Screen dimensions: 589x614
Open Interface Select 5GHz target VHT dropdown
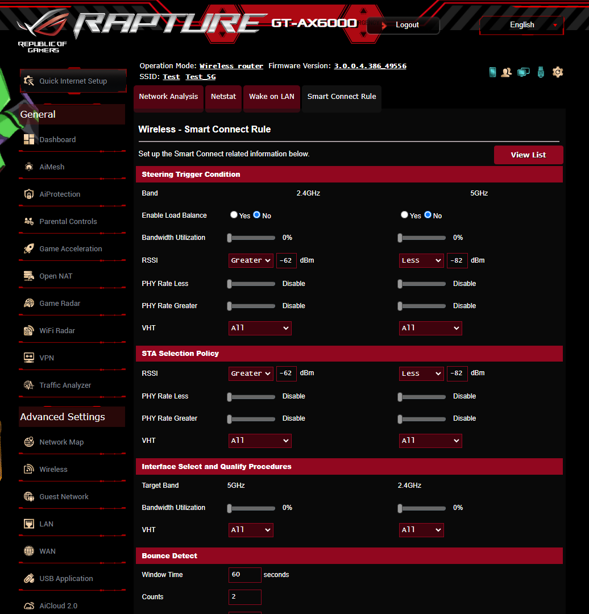click(x=251, y=530)
